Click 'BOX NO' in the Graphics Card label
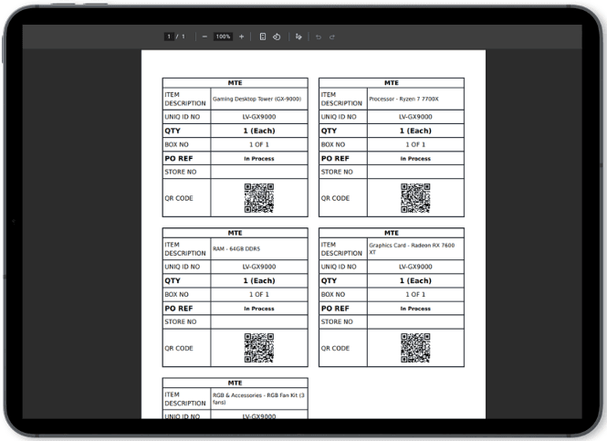The image size is (607, 441). 333,294
